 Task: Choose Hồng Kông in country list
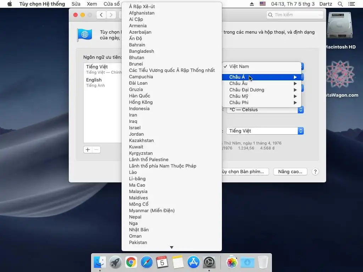[172, 102]
